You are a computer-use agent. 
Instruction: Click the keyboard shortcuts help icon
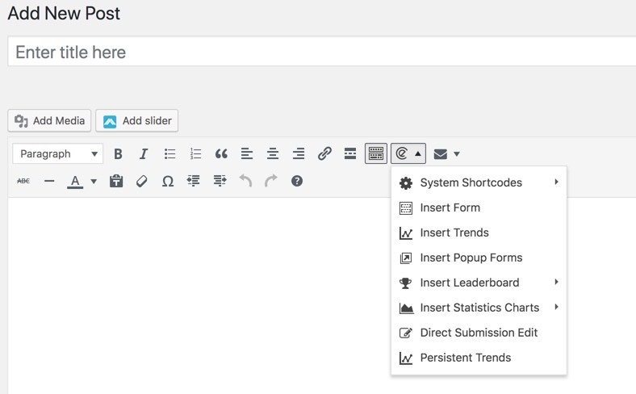tap(297, 182)
